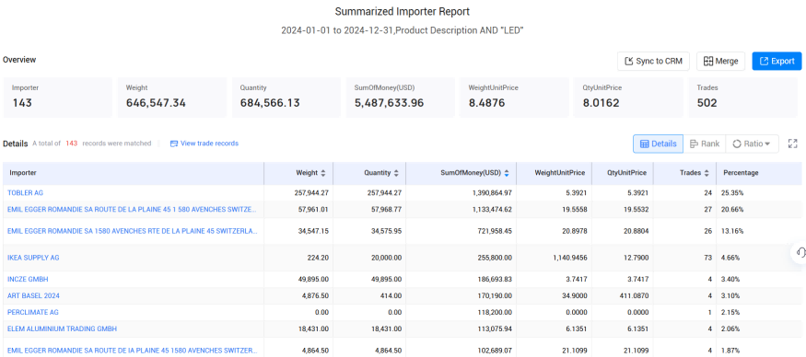This screenshot has height=357, width=806.
Task: Merge selected importers
Action: [x=720, y=61]
